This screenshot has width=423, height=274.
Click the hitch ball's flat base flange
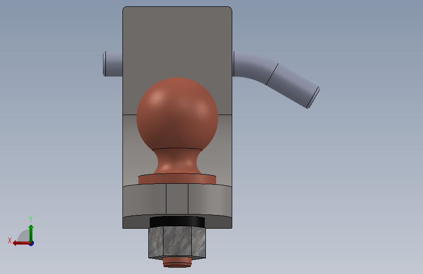[x=177, y=179]
